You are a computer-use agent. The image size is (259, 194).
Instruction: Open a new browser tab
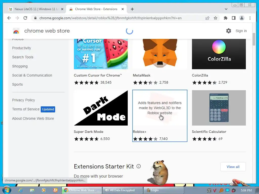pos(132,9)
